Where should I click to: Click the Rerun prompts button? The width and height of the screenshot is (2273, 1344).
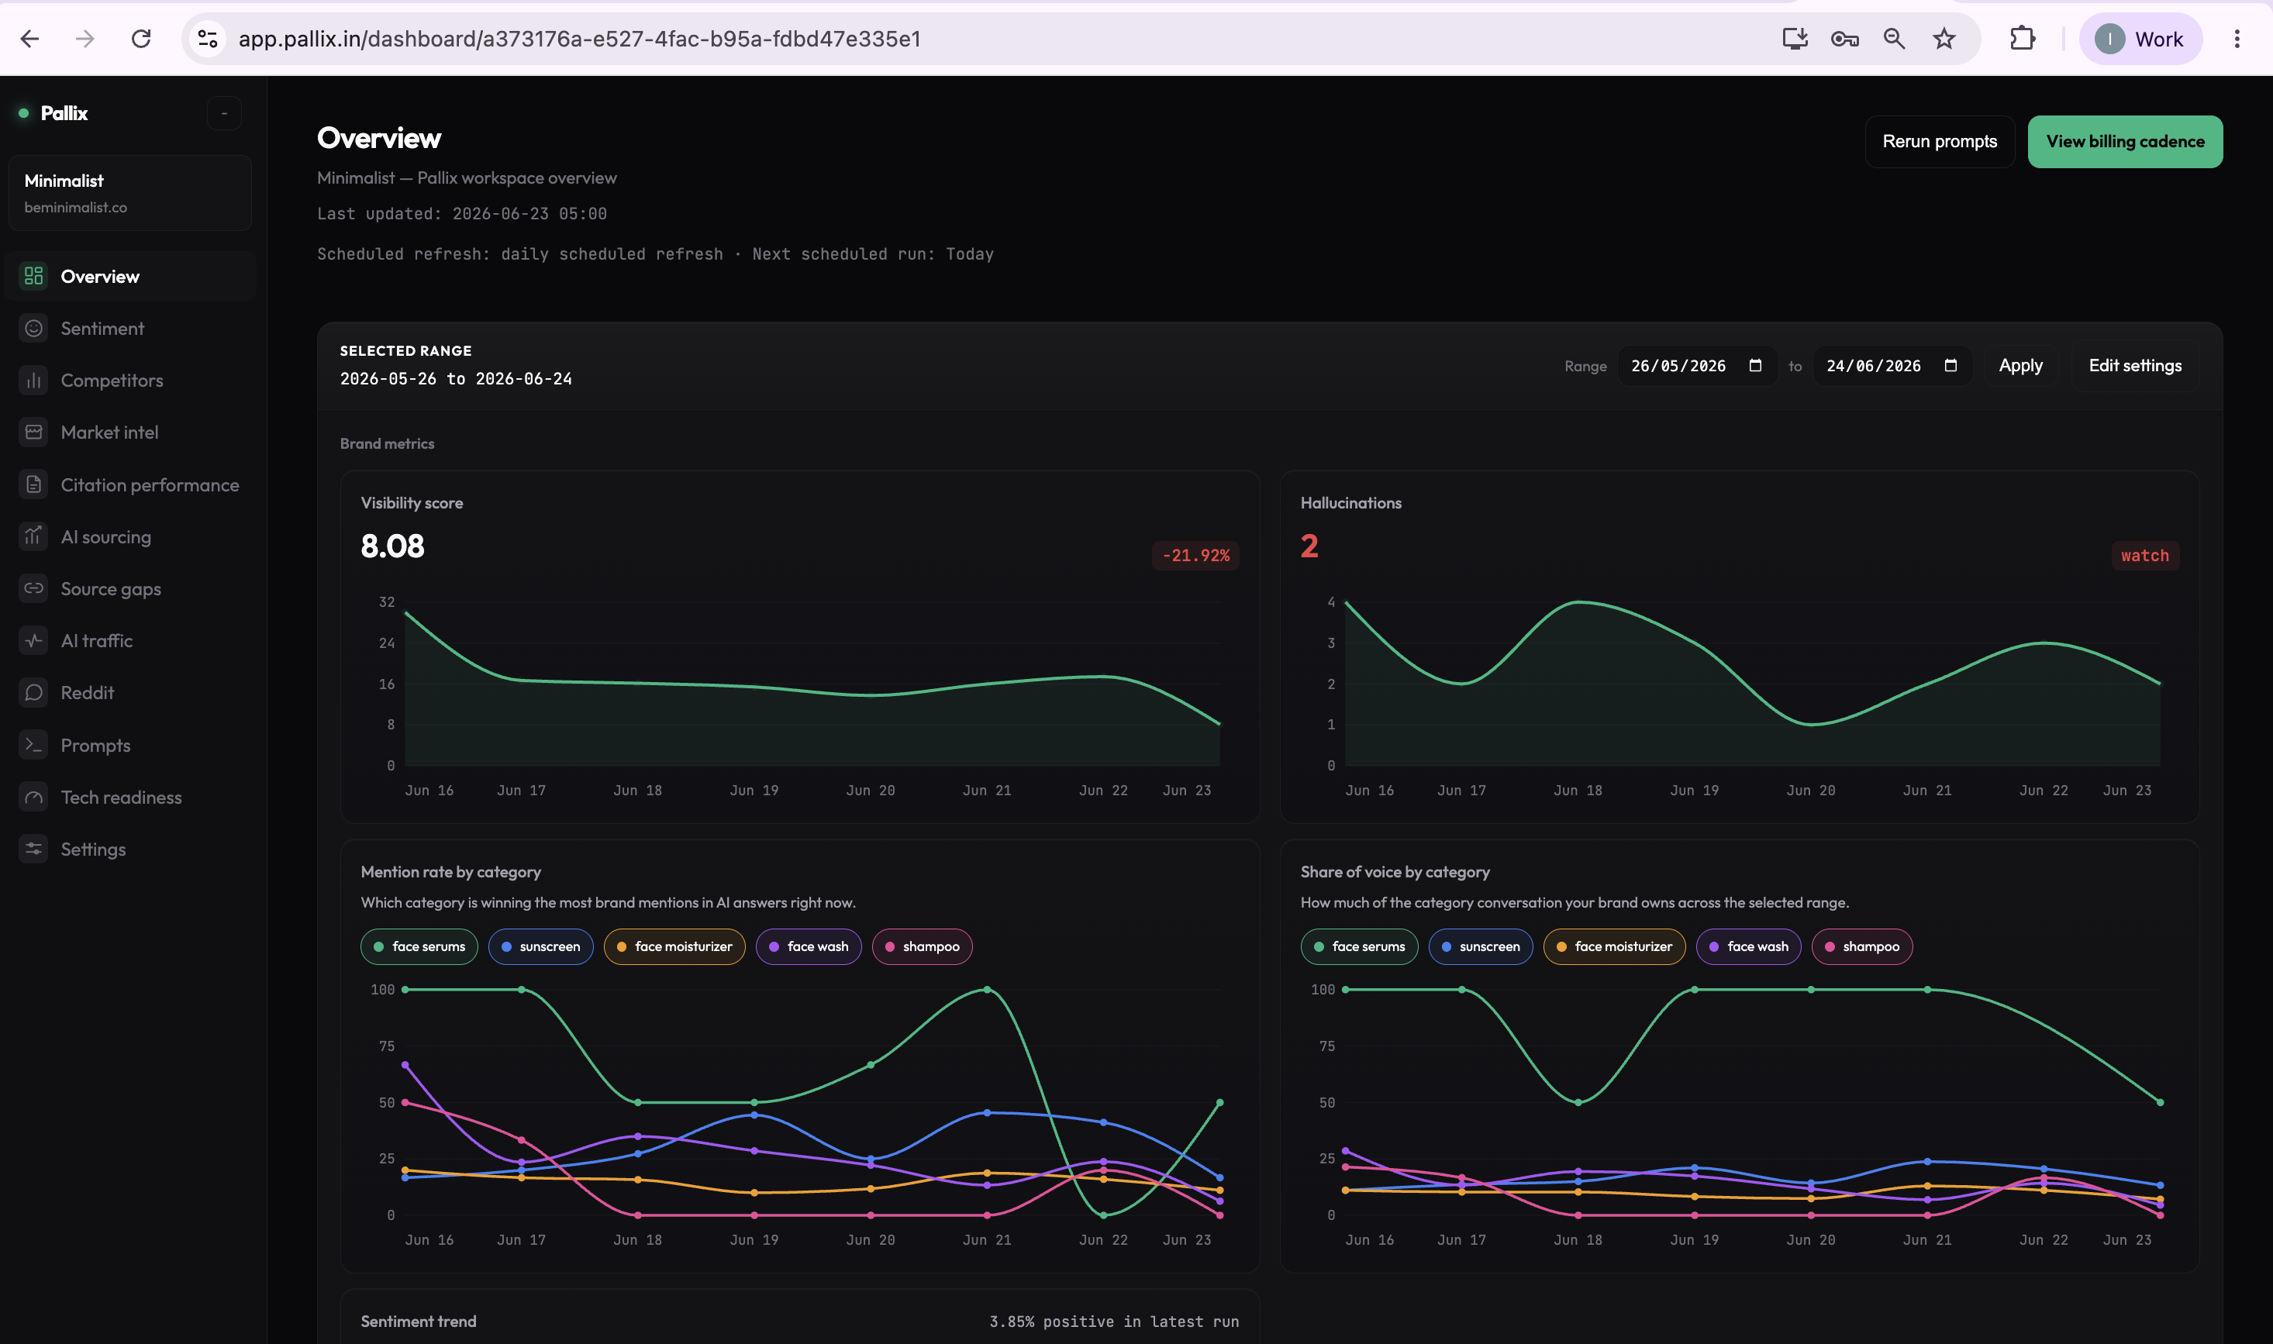click(1940, 141)
